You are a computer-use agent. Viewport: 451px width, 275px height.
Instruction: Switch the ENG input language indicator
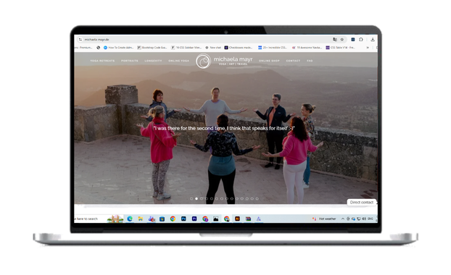tap(371, 219)
